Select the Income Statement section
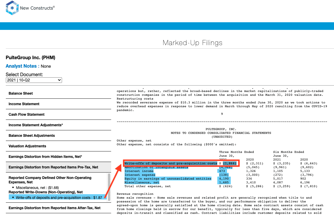This screenshot has width=334, height=215. click(x=58, y=104)
